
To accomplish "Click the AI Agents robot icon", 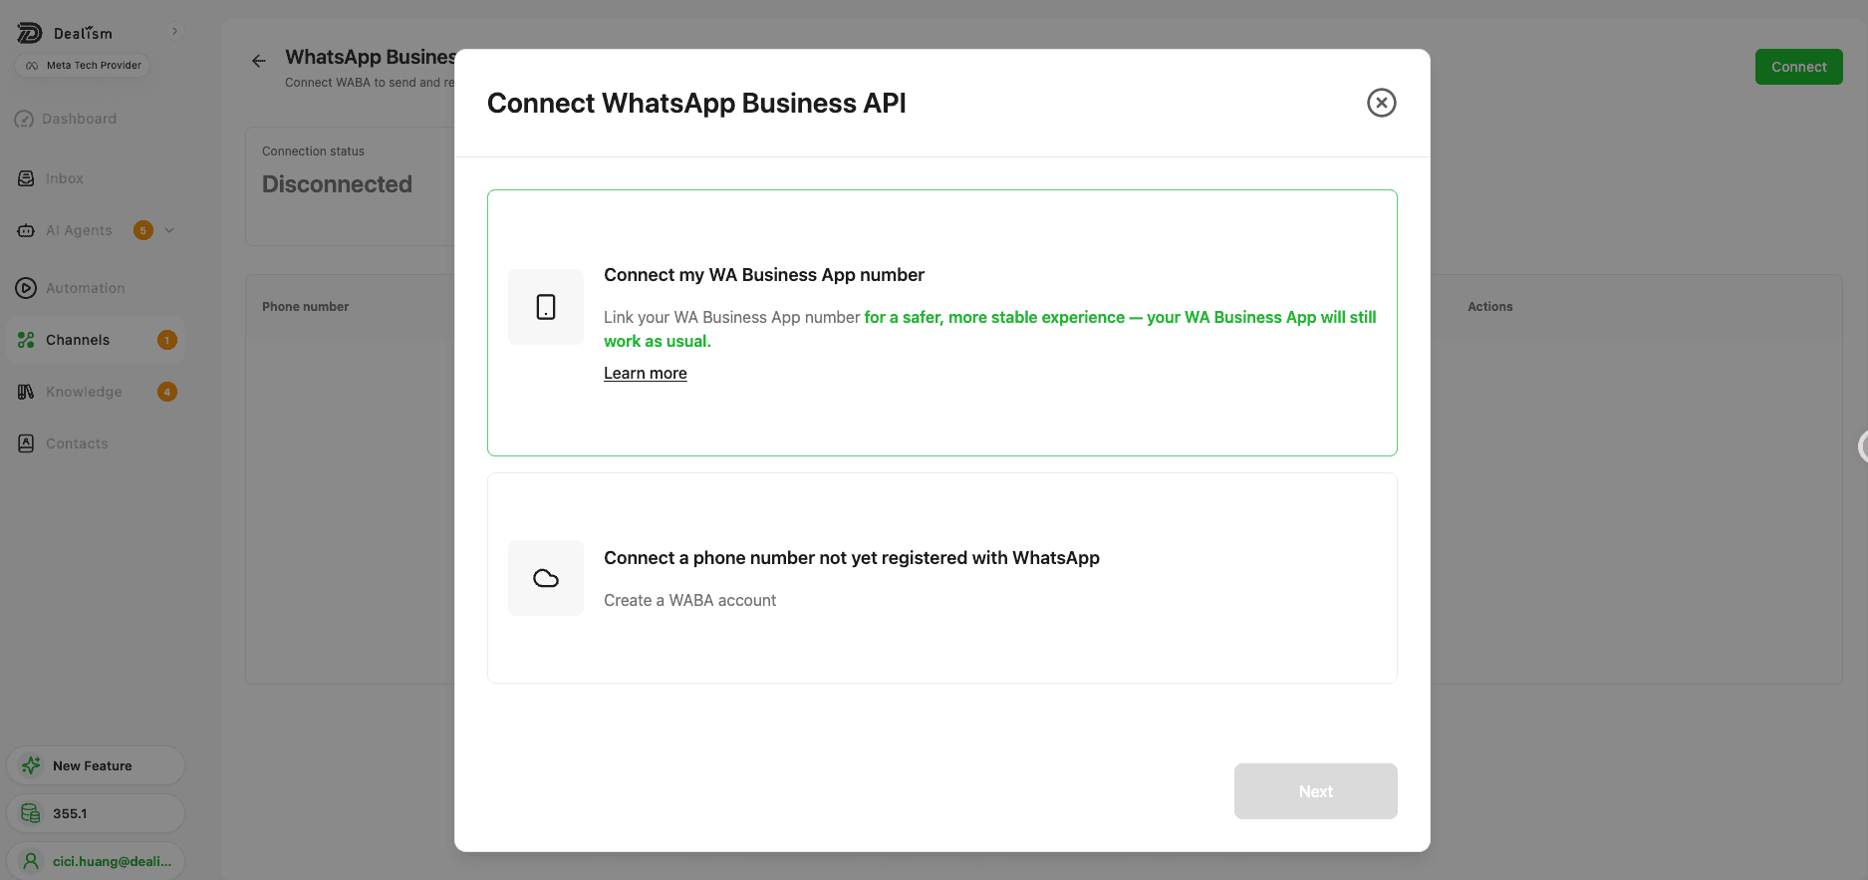I will coord(26,230).
